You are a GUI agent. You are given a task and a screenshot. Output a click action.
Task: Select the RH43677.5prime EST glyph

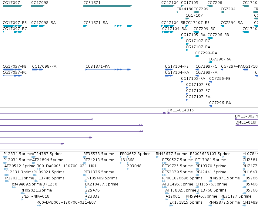pos(157,157)
